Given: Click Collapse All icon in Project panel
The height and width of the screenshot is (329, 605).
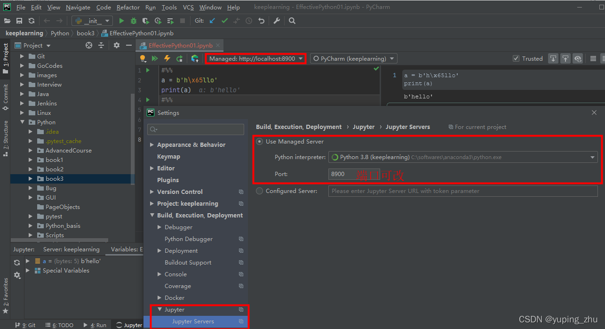Looking at the screenshot, I should 101,45.
